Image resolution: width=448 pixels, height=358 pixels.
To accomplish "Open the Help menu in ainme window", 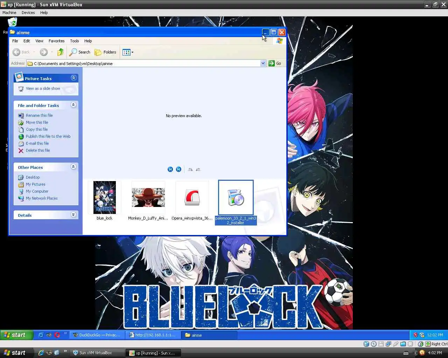I will 88,41.
